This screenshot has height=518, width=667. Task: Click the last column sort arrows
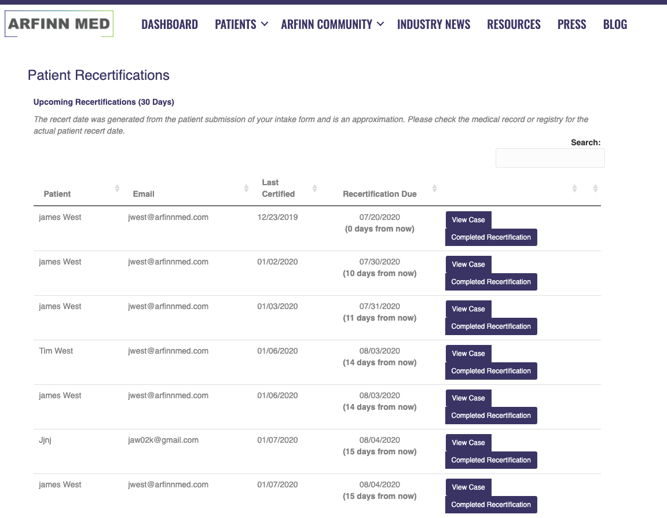595,189
